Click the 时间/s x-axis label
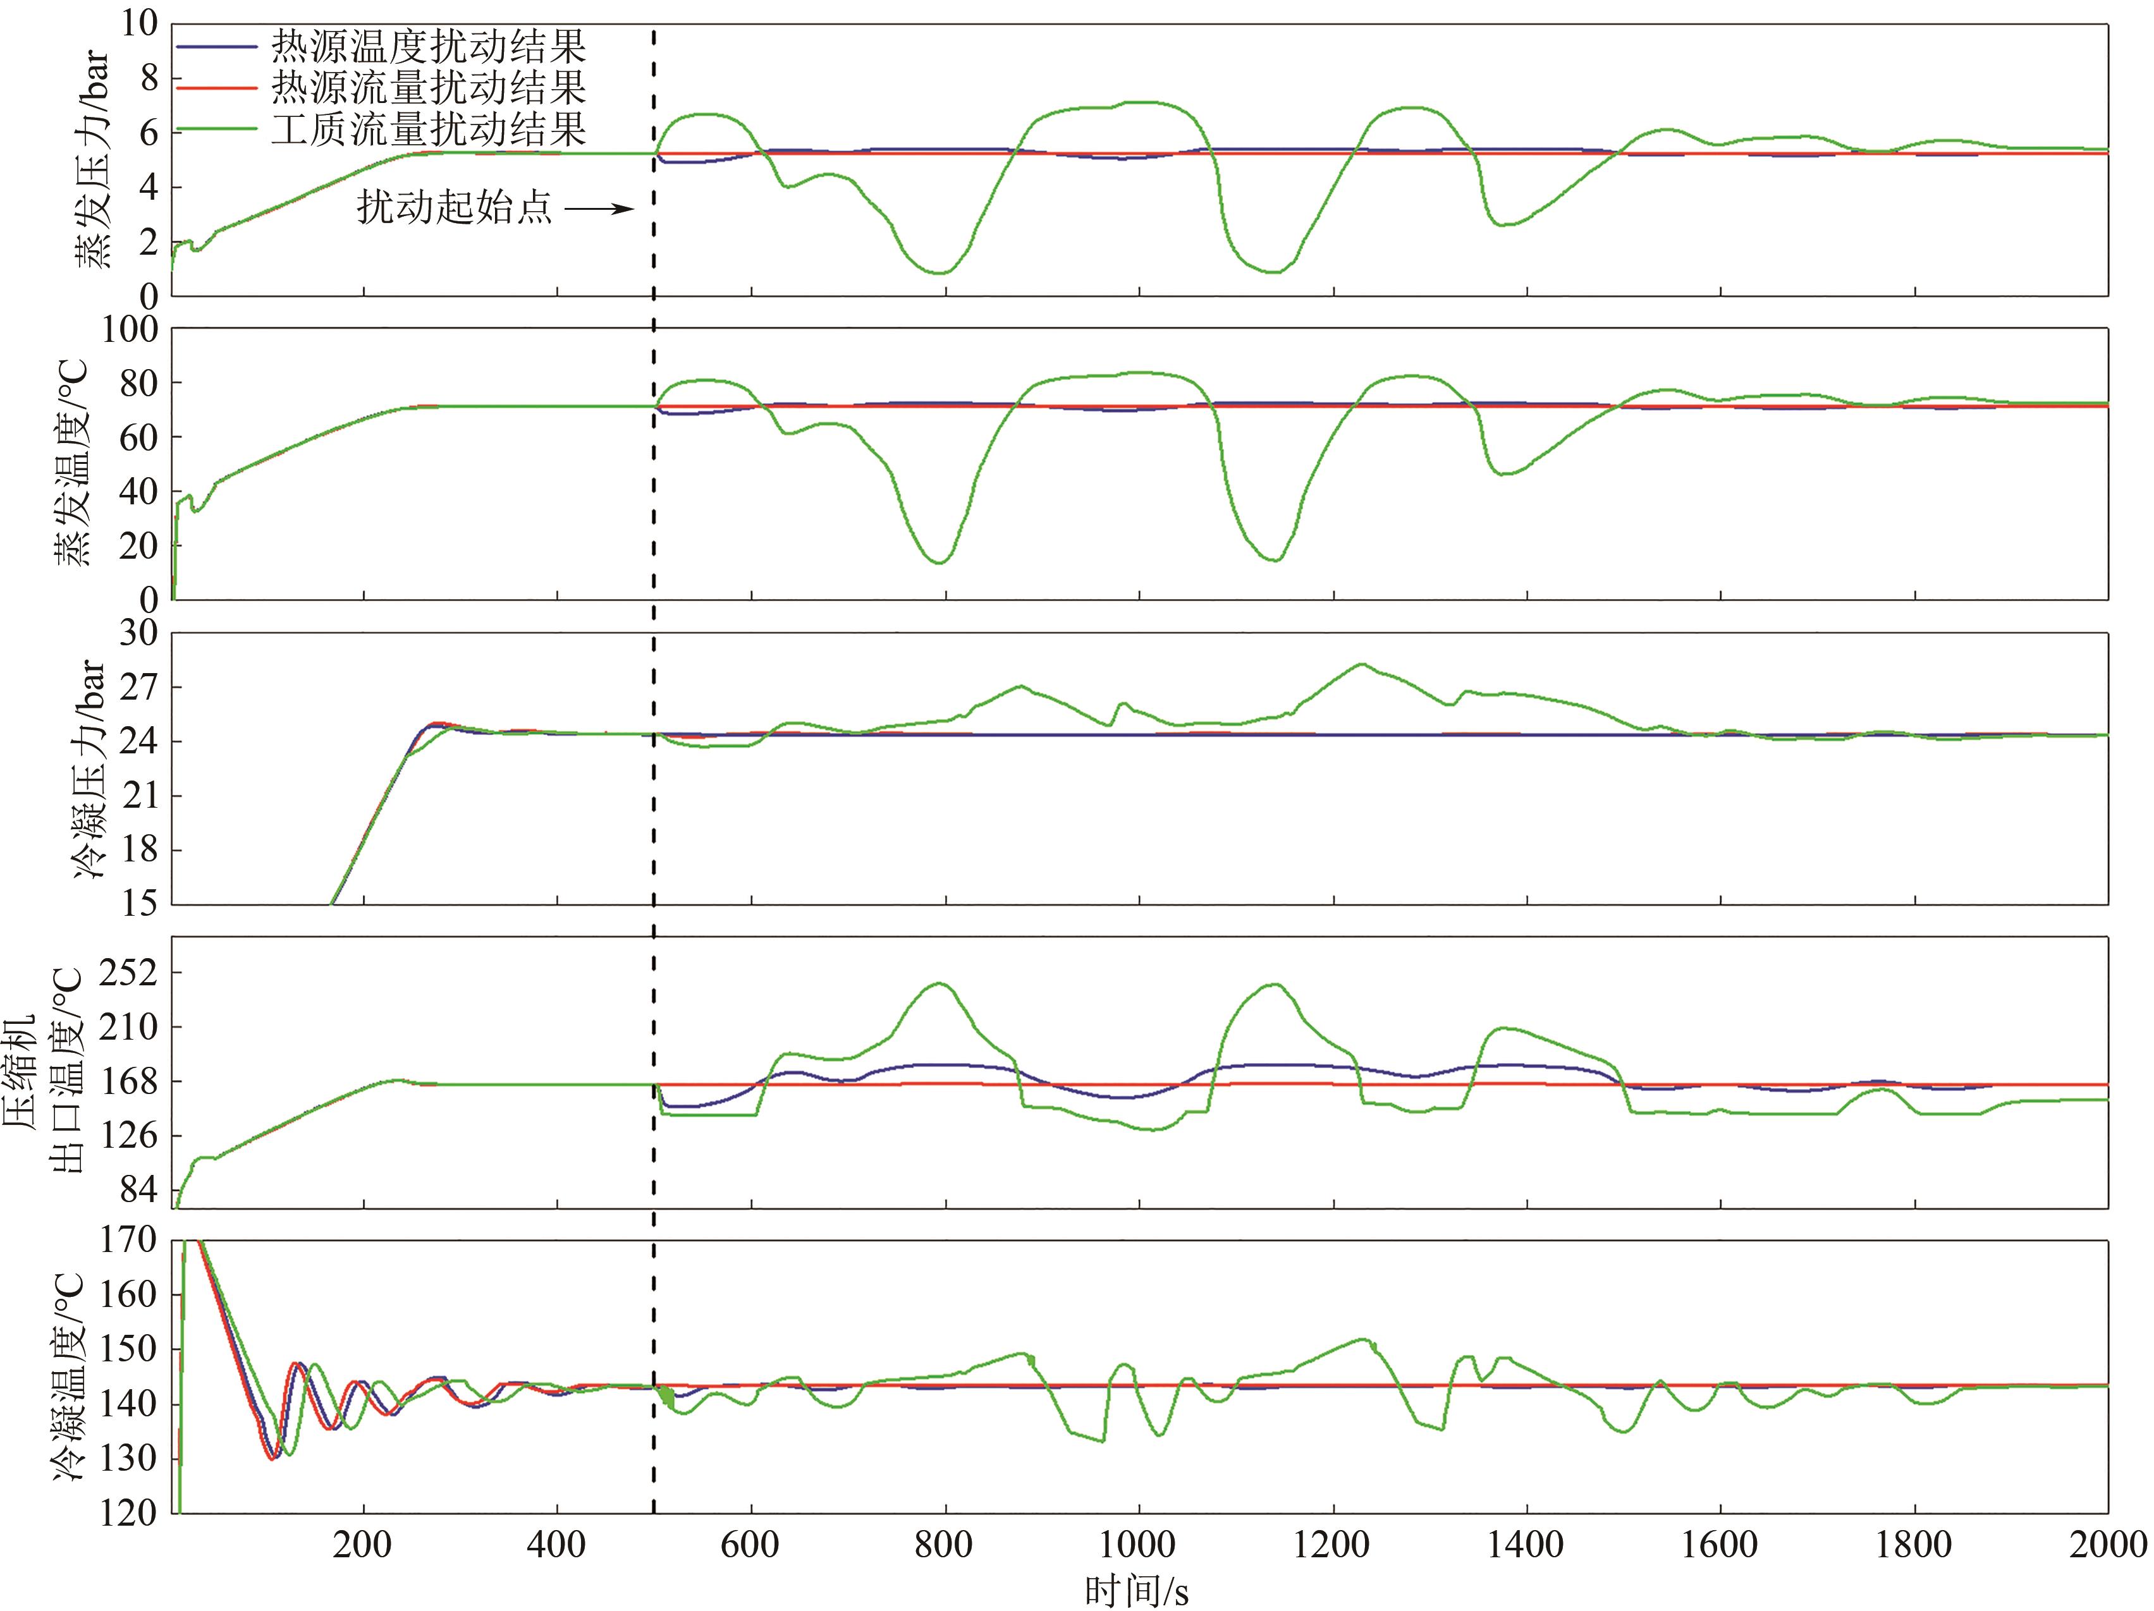Screen dimensions: 2154x1611 click(1136, 1591)
